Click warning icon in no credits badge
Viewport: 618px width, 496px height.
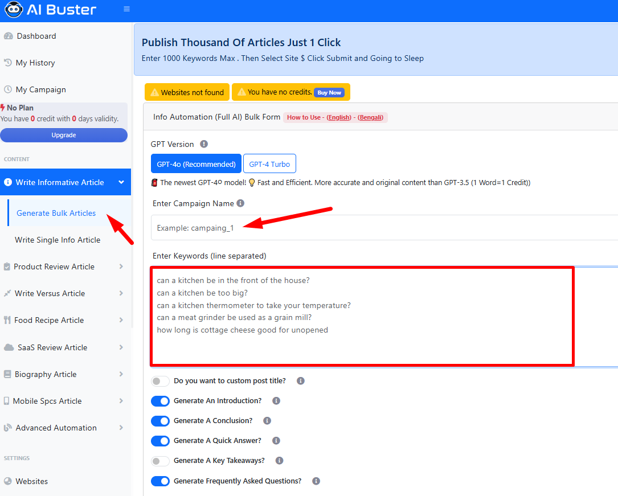click(242, 92)
